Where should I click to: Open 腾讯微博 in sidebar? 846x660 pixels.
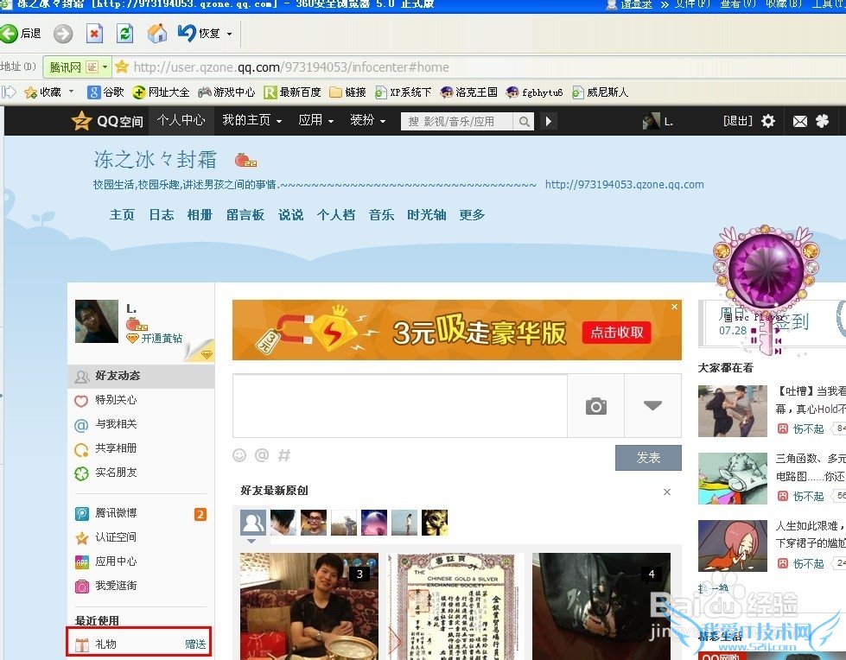click(141, 513)
